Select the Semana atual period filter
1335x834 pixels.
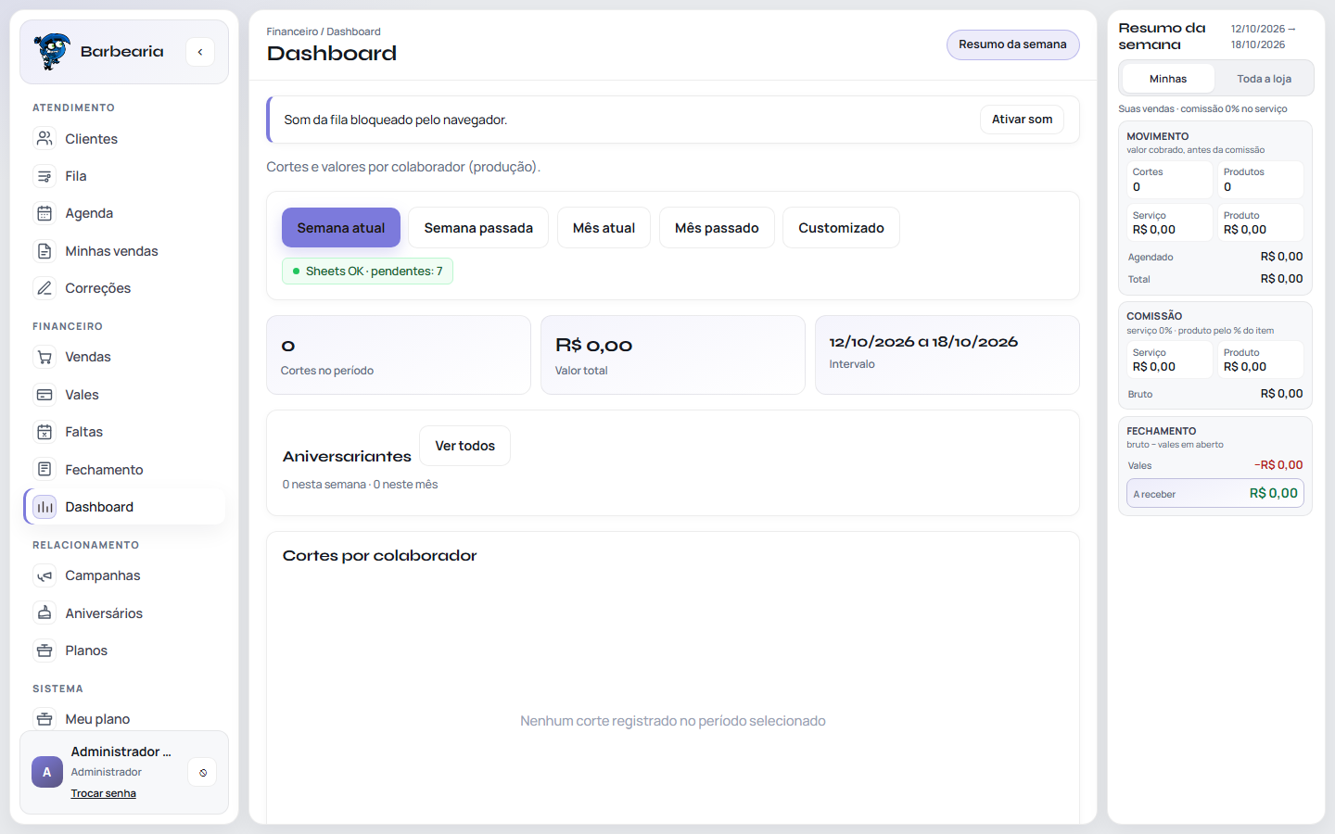341,228
